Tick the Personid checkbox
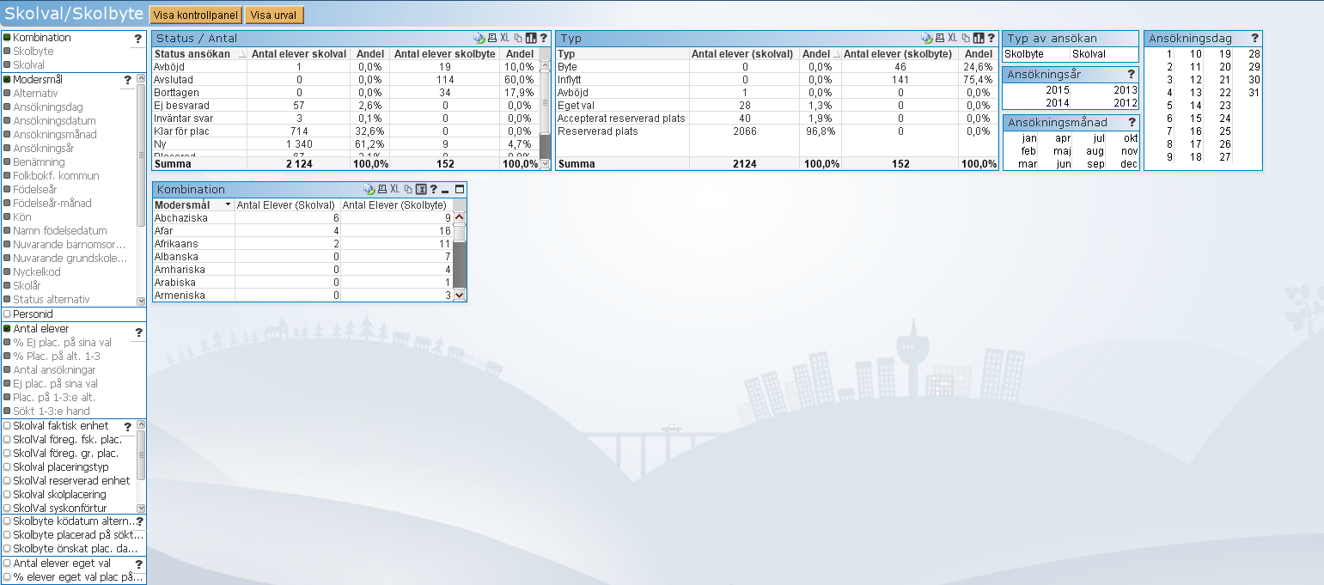Screen dimensions: 1324x585 (x=7, y=314)
